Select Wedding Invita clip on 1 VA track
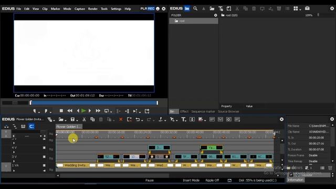This screenshot has width=336, height=189. [x=76, y=165]
